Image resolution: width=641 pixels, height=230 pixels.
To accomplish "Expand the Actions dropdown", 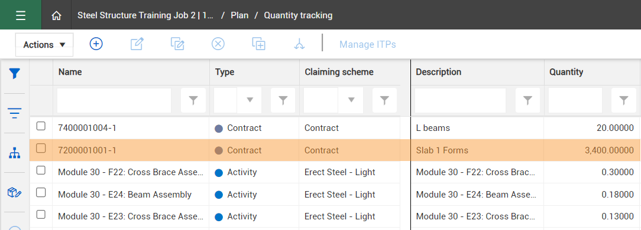I will click(x=44, y=45).
